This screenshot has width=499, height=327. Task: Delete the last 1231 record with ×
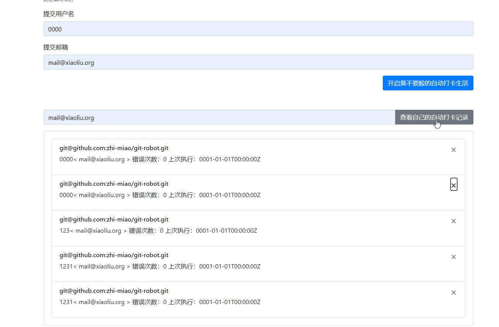pyautogui.click(x=453, y=292)
